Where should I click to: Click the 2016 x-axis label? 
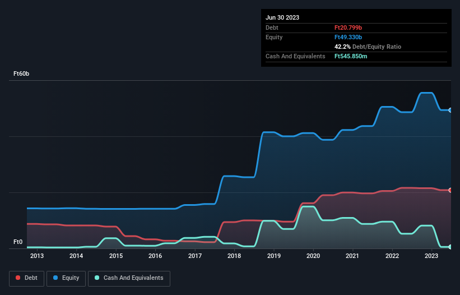[x=155, y=256]
